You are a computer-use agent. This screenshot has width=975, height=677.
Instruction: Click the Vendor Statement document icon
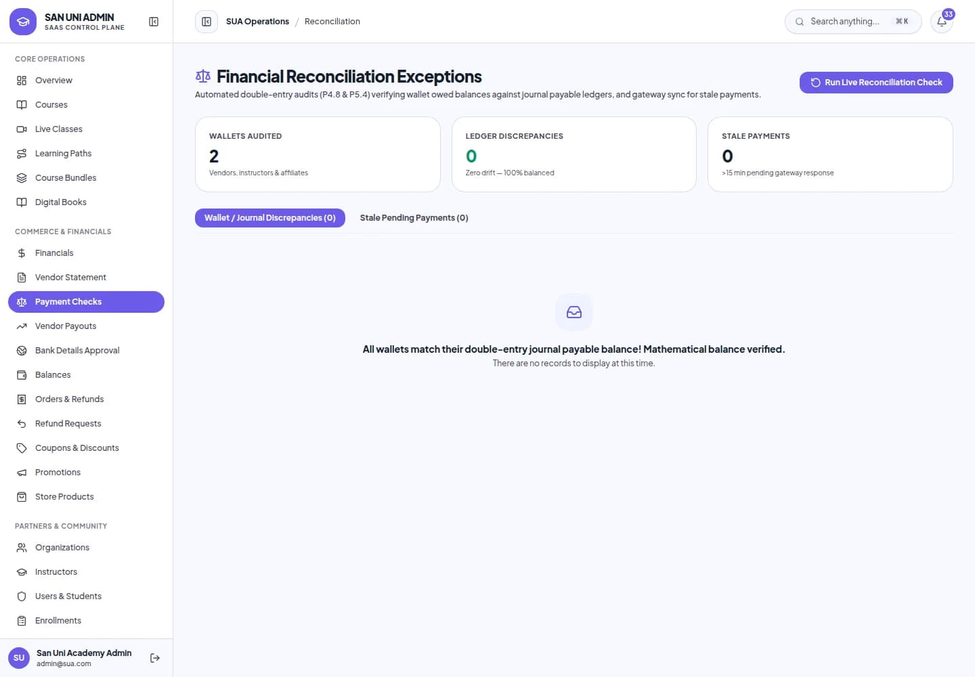pos(22,278)
